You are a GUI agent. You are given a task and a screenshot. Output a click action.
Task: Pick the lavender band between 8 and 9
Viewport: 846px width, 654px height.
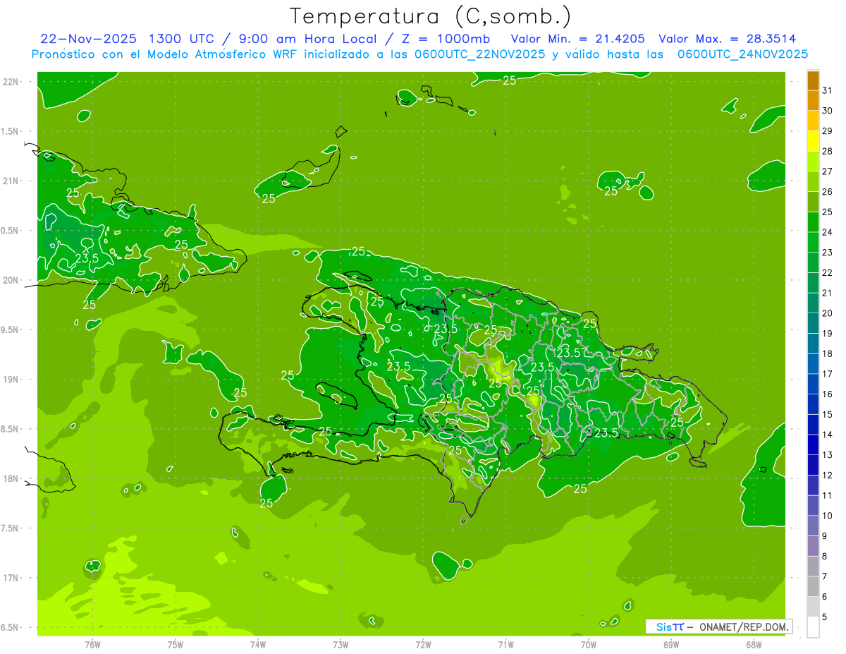click(x=813, y=546)
